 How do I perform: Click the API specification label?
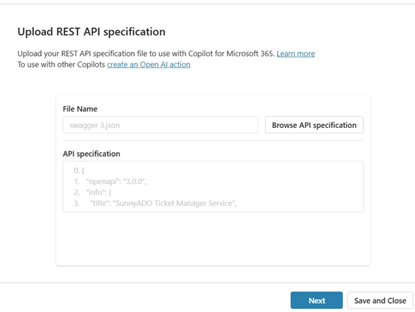coord(92,154)
